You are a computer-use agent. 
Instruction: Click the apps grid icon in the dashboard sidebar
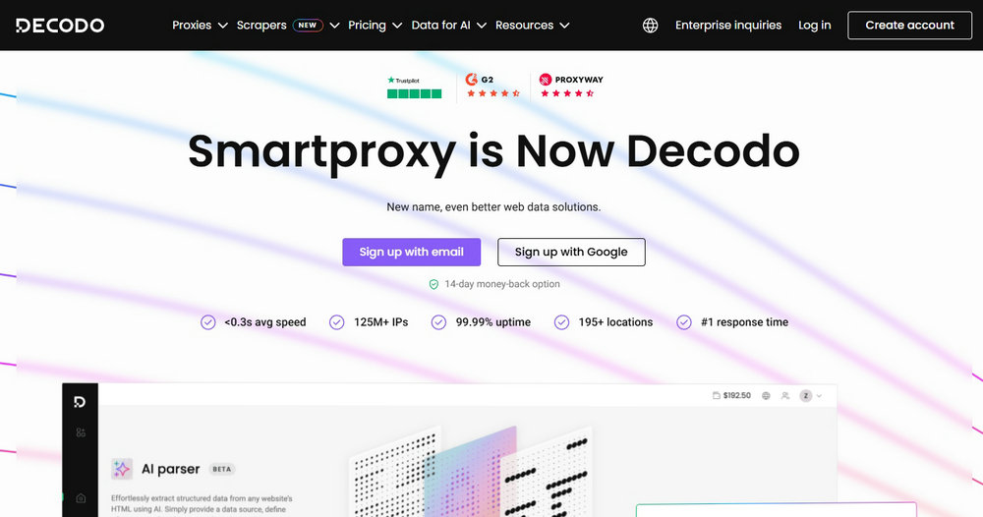click(81, 432)
